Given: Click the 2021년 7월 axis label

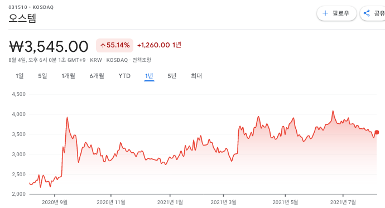Looking at the screenshot, I should click(x=343, y=202).
